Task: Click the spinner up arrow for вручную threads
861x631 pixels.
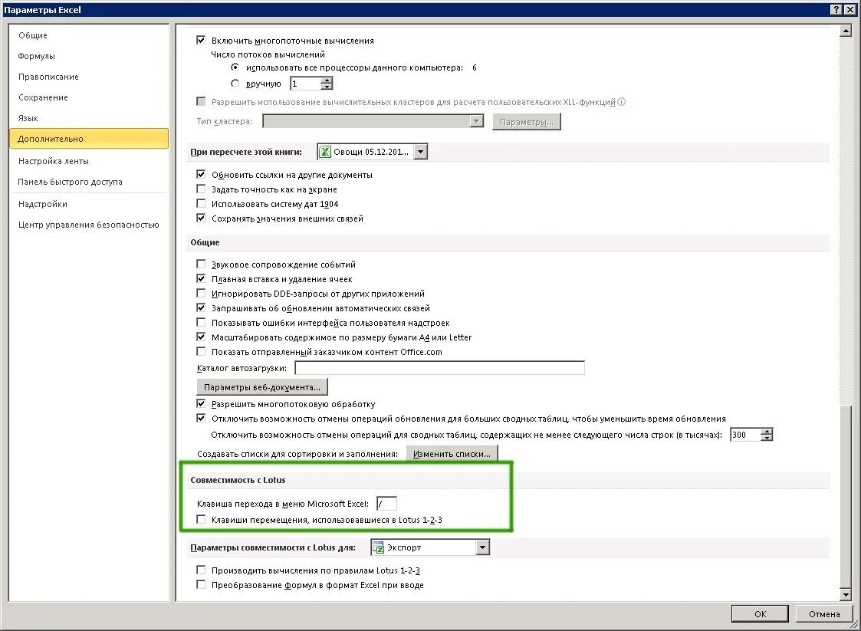Action: click(327, 81)
